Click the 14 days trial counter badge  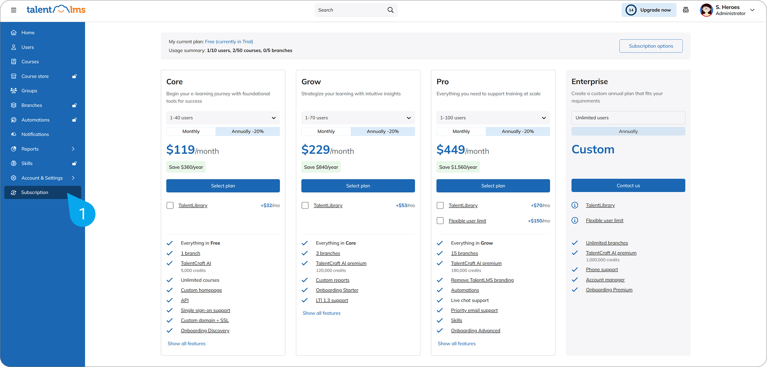coord(631,10)
